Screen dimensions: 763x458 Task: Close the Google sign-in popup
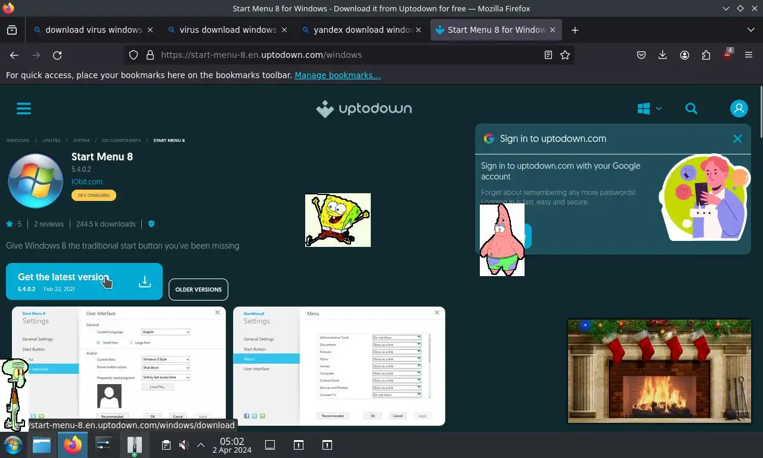737,138
